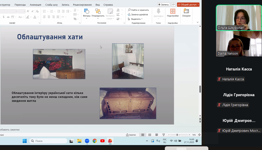Start slideshow from status bar icon
262x150 pixels.
click(163, 135)
